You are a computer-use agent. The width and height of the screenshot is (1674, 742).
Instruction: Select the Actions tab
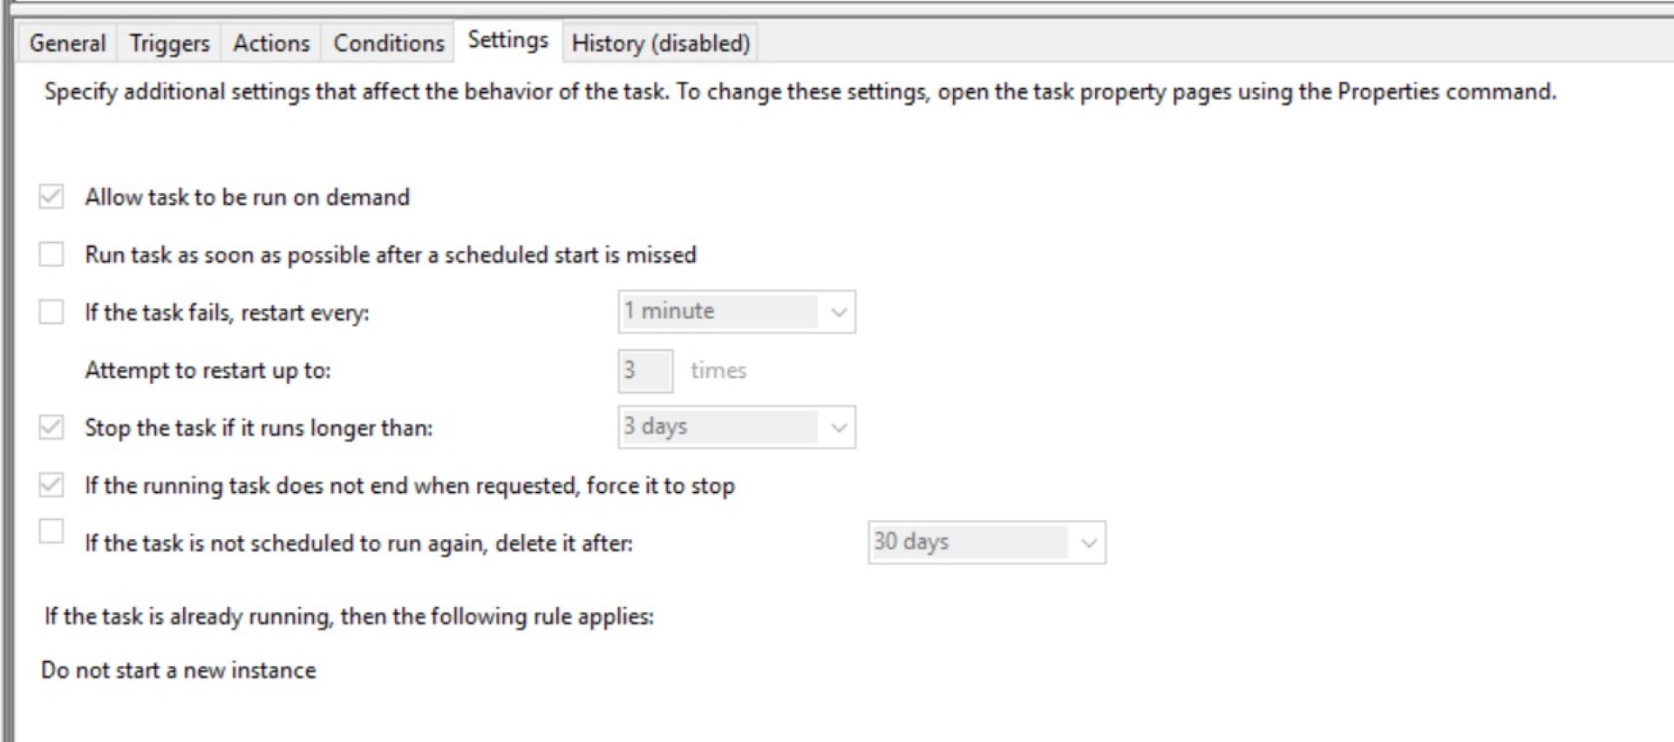271,43
